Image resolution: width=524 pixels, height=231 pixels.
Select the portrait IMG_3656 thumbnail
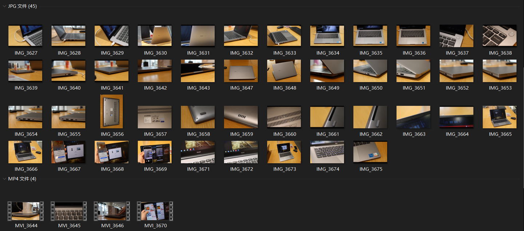[112, 111]
